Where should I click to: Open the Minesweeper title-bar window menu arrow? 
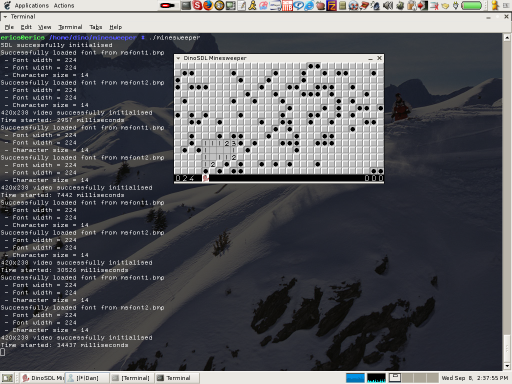[178, 58]
